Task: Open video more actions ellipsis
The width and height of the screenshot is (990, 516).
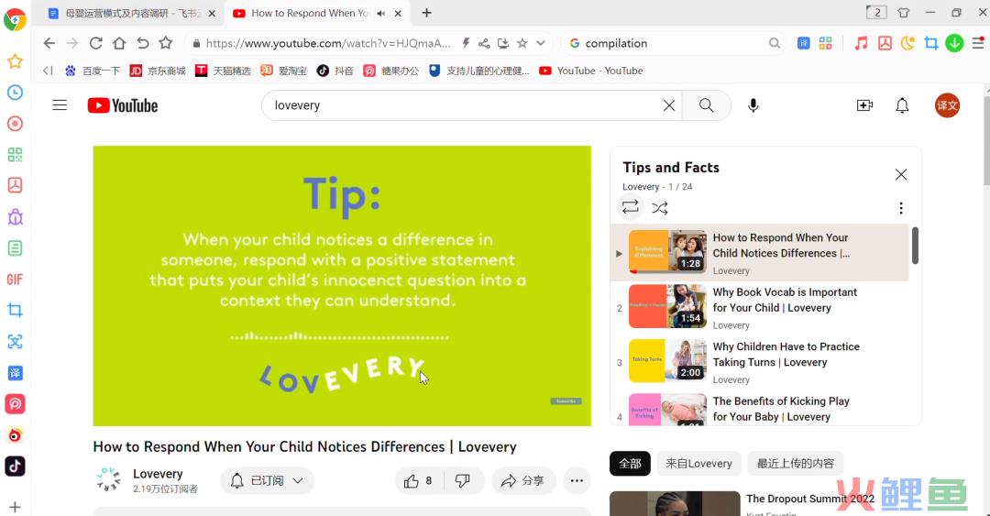Action: pyautogui.click(x=577, y=480)
